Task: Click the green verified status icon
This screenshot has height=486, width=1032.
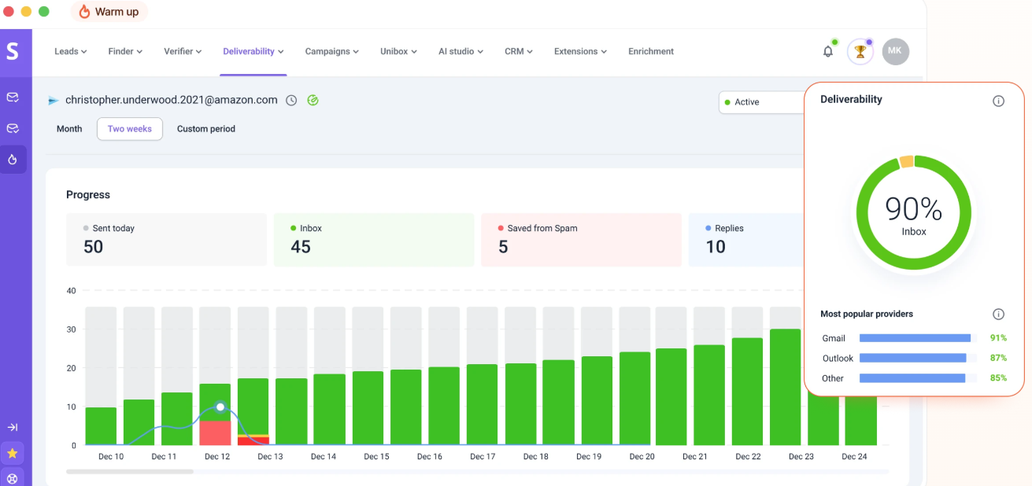Action: (x=313, y=101)
